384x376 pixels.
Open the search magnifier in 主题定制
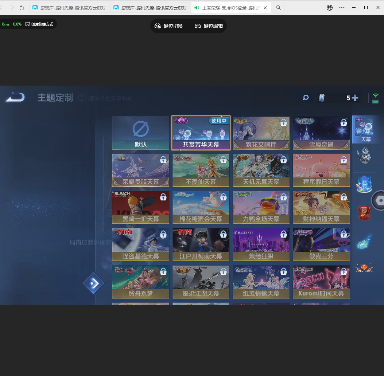coord(305,98)
